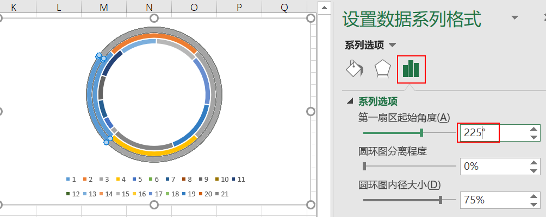
Task: Click the worksheet scrollbar up arrow
Action: point(324,8)
